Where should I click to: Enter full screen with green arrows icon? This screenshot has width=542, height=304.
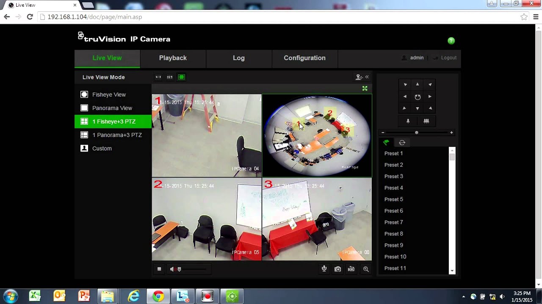(365, 88)
